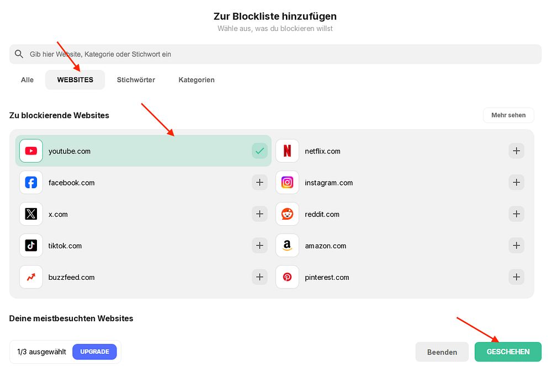The width and height of the screenshot is (552, 372).
Task: Open the Kategorien tab
Action: pos(197,80)
